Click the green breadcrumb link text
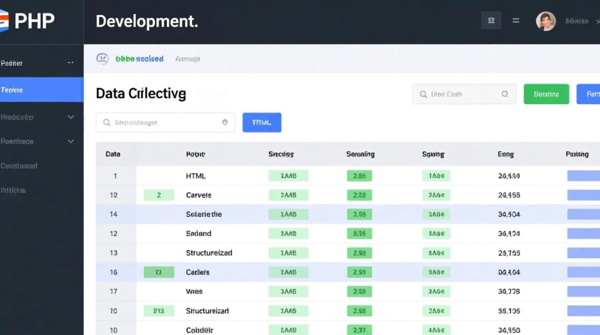This screenshot has width=600, height=335. tap(139, 59)
